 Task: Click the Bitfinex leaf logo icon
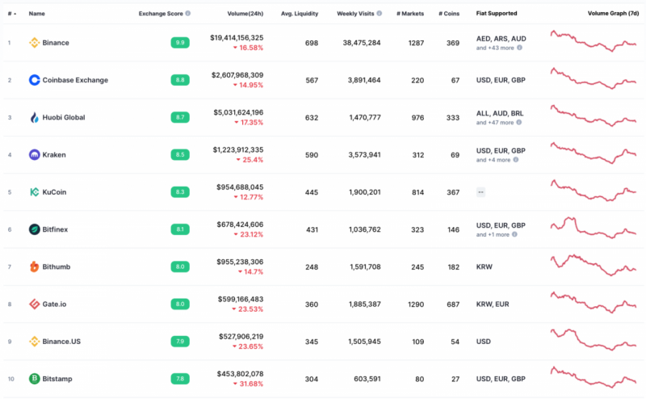(34, 229)
